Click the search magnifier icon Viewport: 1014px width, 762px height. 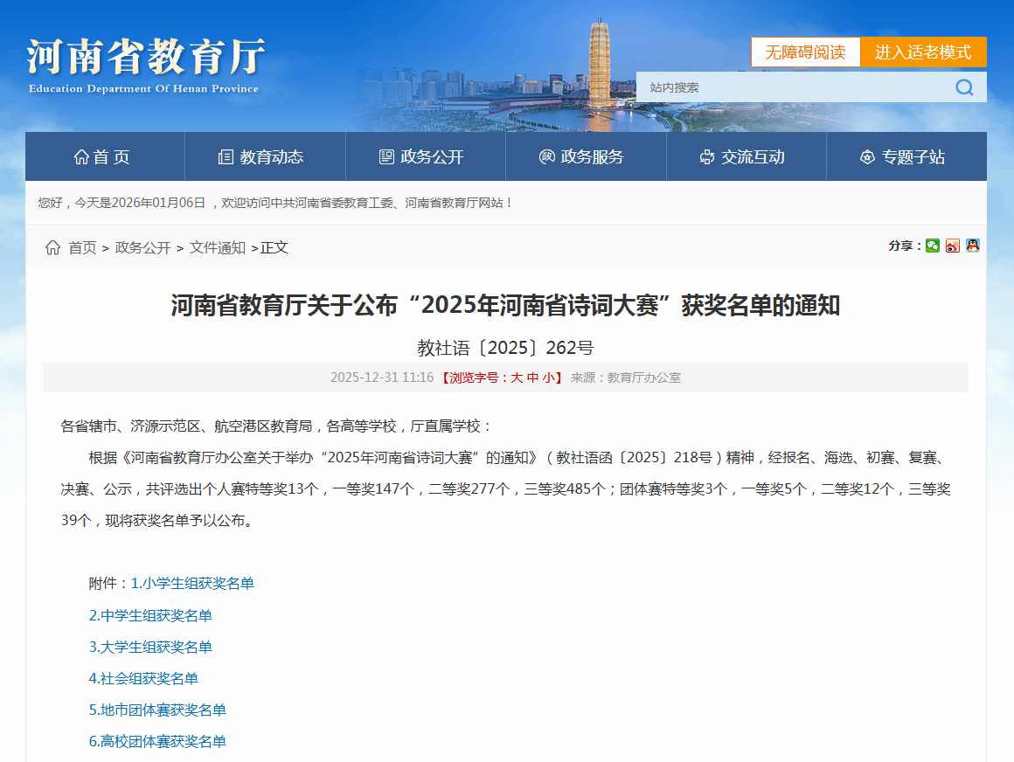point(963,87)
